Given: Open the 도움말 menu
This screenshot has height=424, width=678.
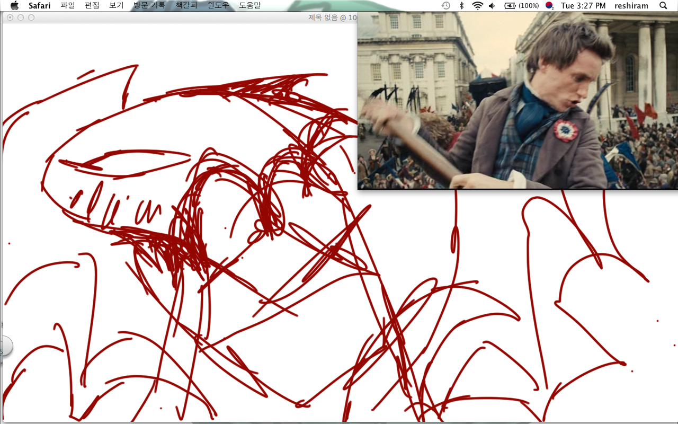Looking at the screenshot, I should [249, 5].
